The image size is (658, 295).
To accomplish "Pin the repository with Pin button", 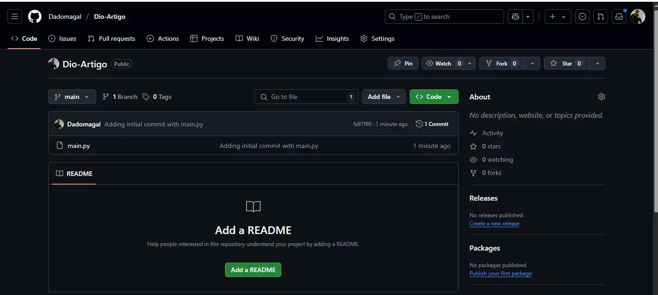I will click(403, 64).
